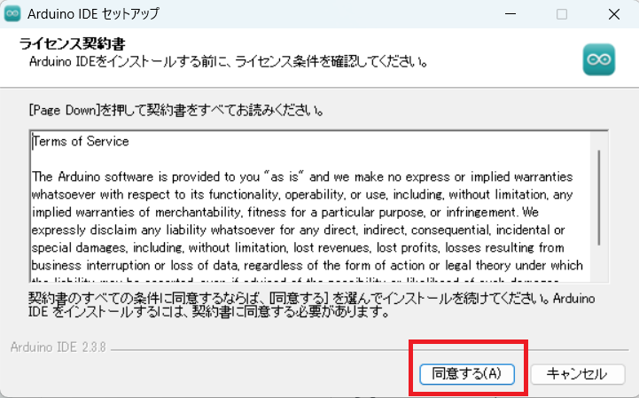
Task: Click the greyed-out maximize window button
Action: coord(562,15)
